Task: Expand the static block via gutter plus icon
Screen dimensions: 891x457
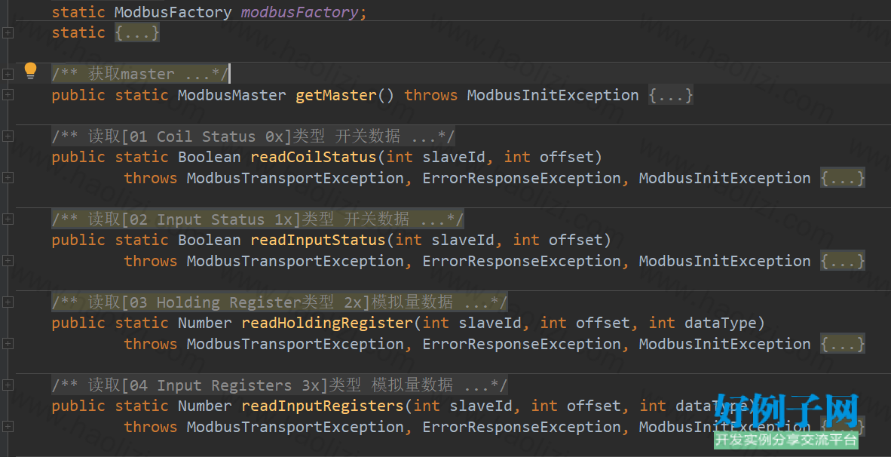Action: (8, 33)
